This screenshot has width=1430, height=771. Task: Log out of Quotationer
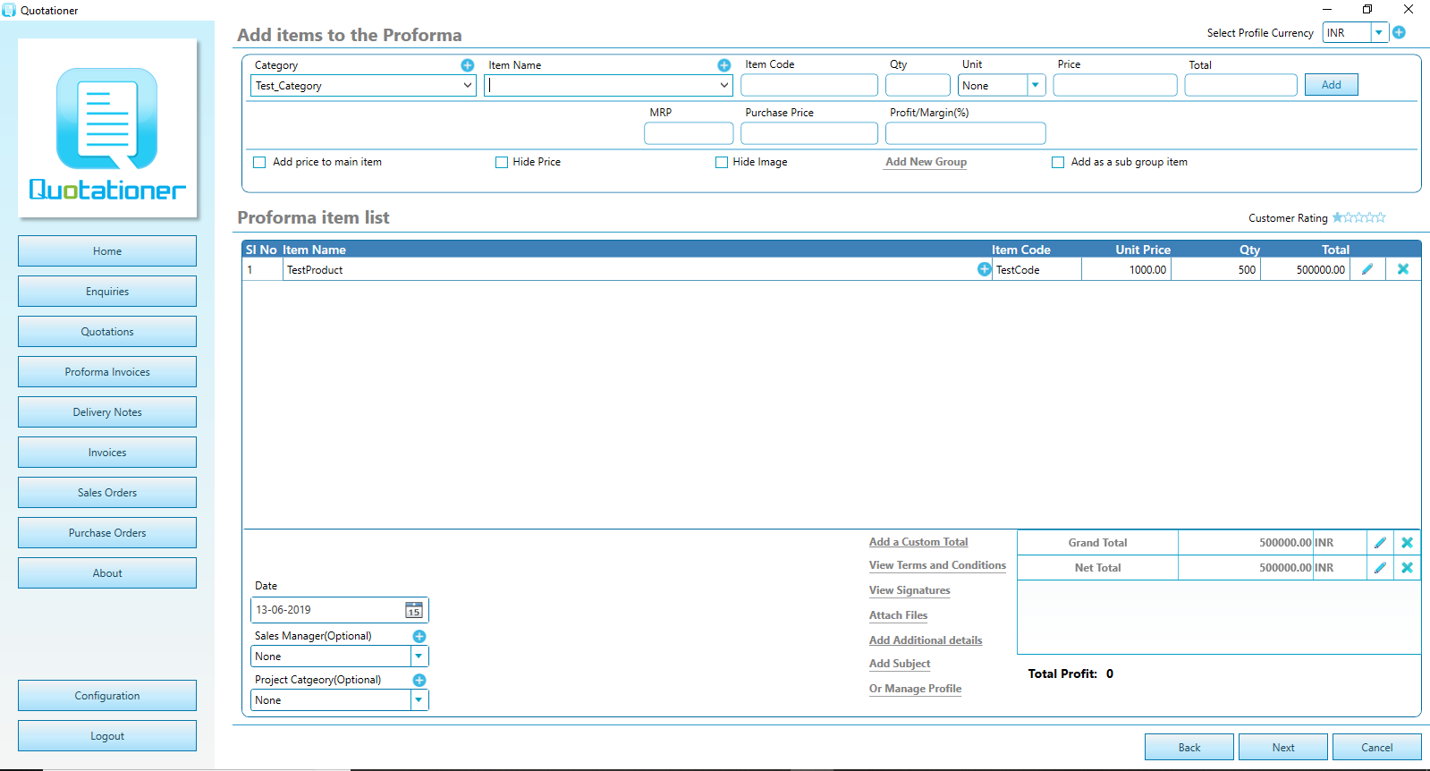pyautogui.click(x=107, y=736)
